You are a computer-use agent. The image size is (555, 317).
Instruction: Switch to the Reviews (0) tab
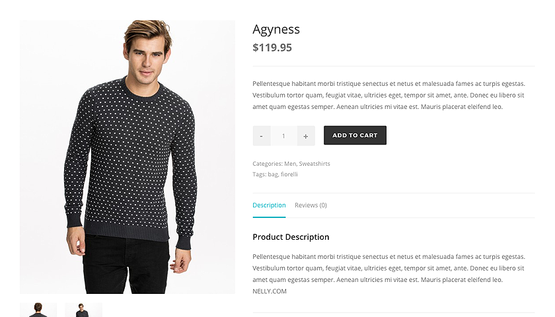[311, 205]
